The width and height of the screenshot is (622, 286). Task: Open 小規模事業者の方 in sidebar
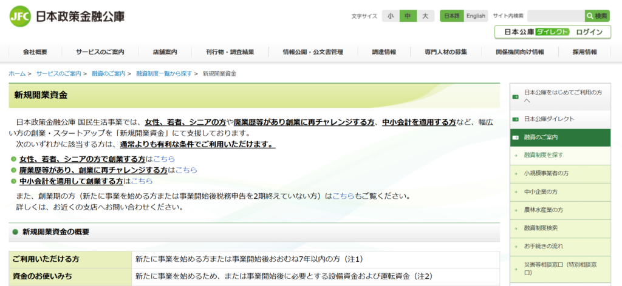click(560, 174)
